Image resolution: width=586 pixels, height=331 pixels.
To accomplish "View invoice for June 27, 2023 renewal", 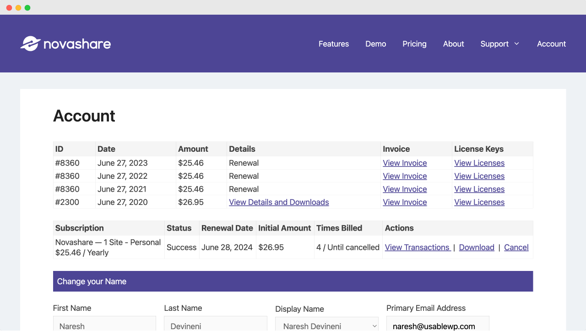I will coord(405,163).
